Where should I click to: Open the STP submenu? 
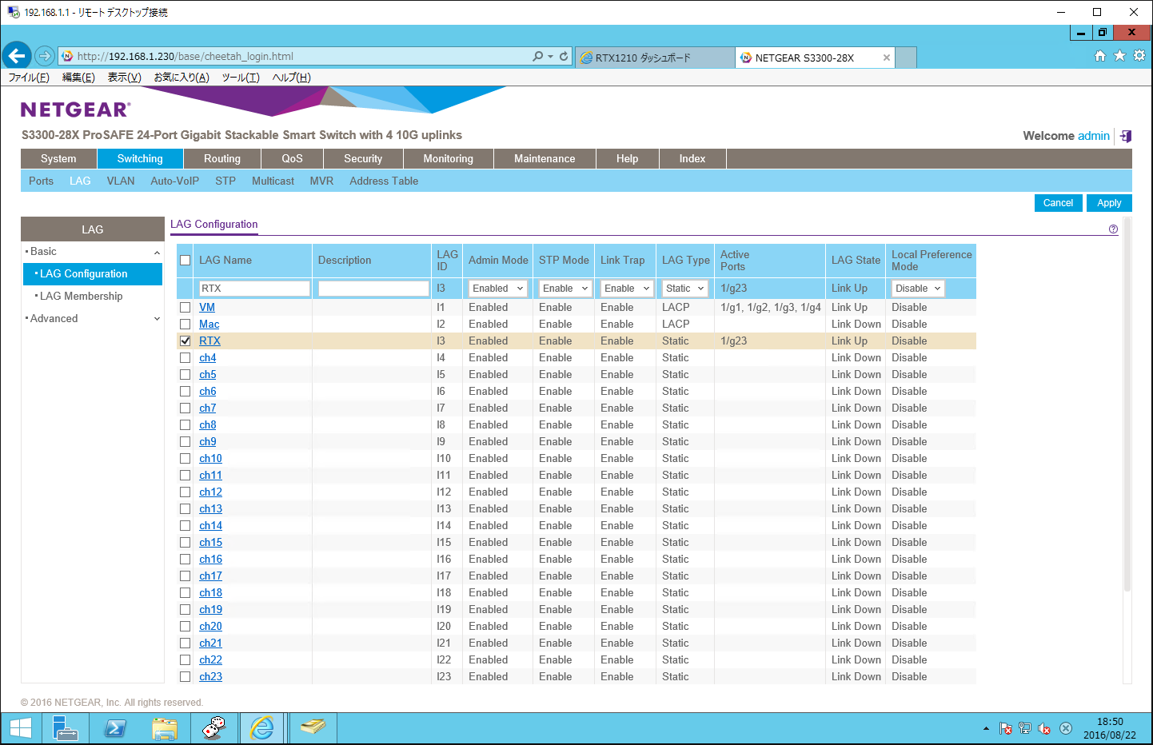point(225,181)
